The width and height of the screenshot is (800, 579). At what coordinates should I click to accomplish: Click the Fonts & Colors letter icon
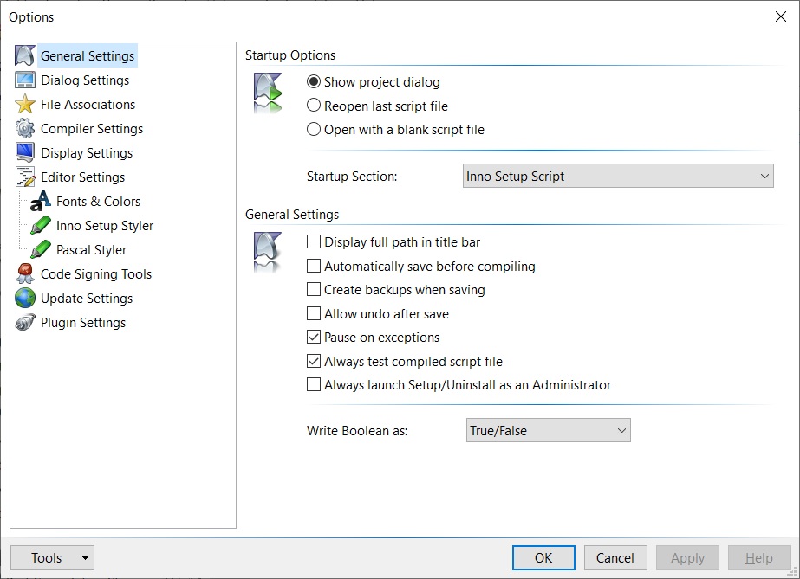pyautogui.click(x=41, y=201)
